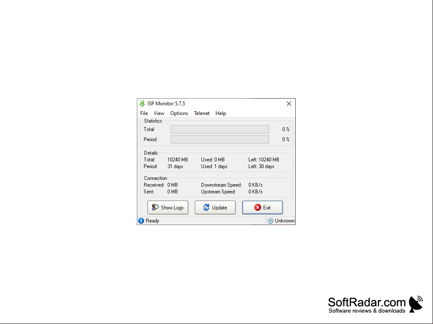Click the Received 0 MB value
433x324 pixels.
pos(173,185)
